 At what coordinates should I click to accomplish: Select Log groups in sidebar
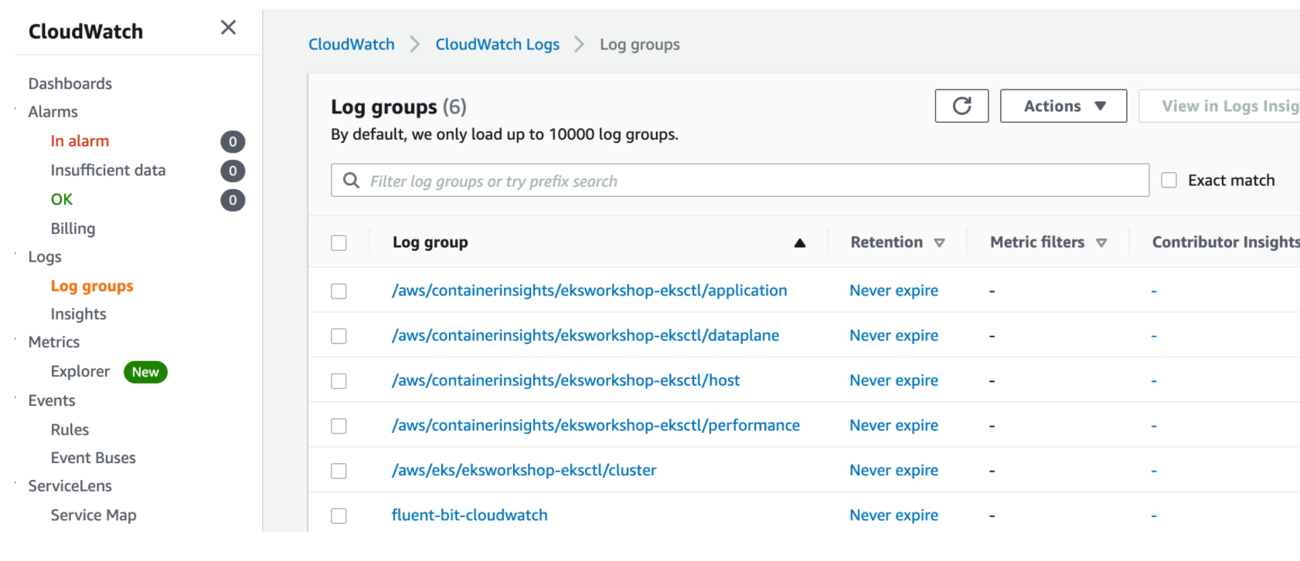pyautogui.click(x=92, y=286)
